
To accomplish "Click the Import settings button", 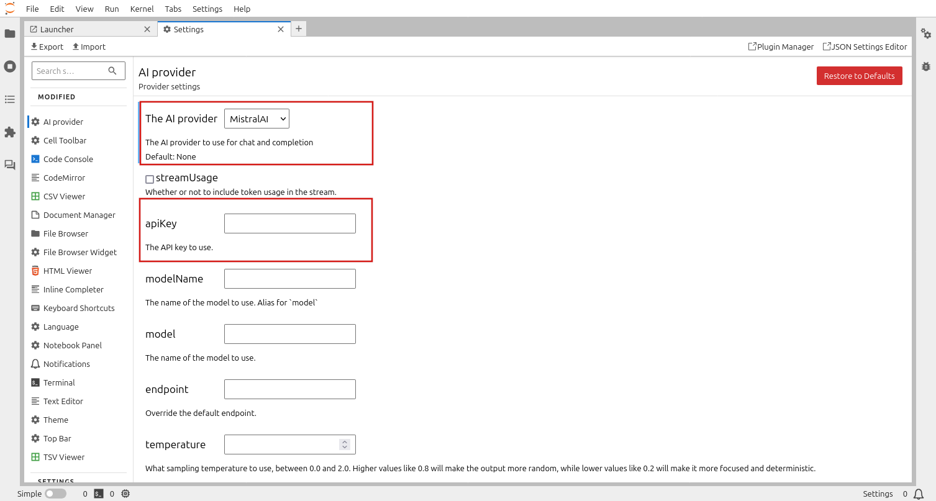I will coord(89,47).
